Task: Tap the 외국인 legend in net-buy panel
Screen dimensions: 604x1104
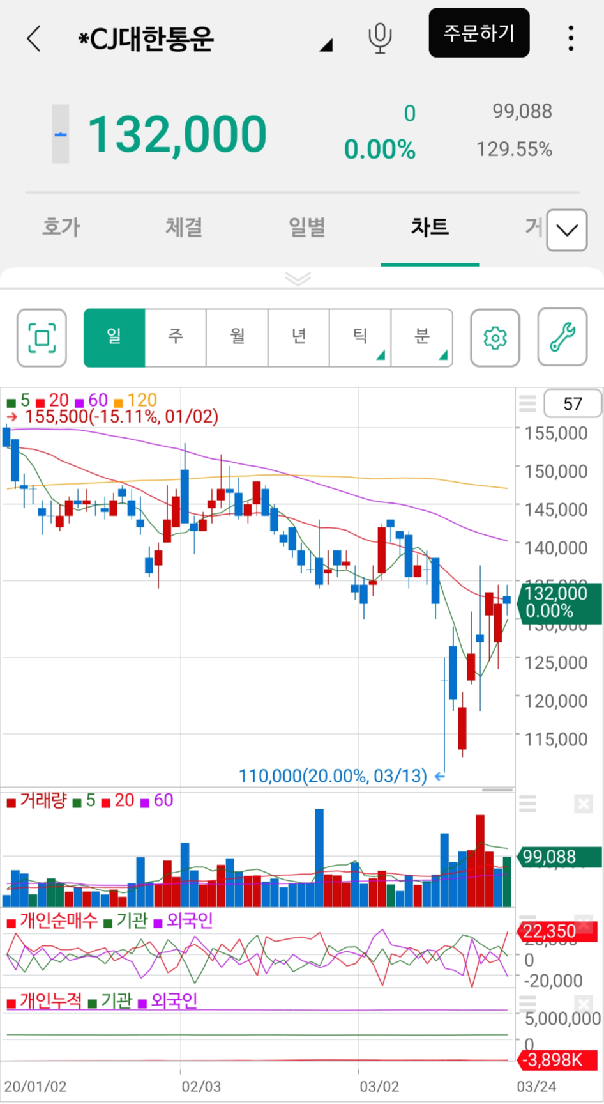Action: tap(183, 921)
